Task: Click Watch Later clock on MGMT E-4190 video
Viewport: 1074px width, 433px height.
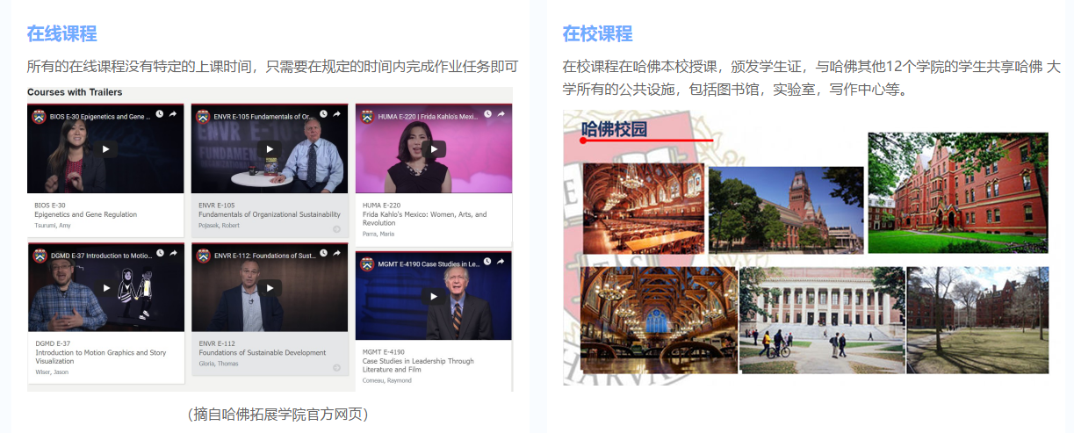Action: click(x=488, y=262)
